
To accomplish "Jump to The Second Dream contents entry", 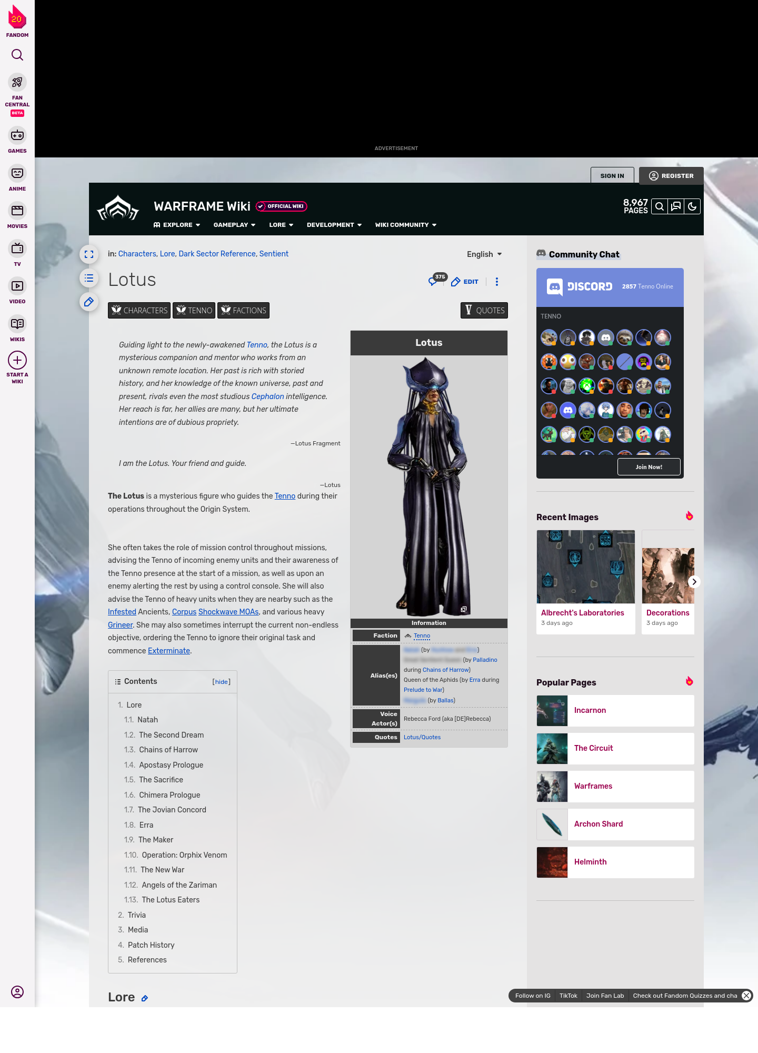I will click(172, 735).
